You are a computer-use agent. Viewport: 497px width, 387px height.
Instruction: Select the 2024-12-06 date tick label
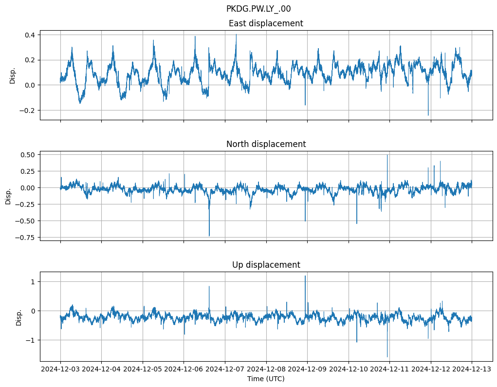click(x=184, y=369)
